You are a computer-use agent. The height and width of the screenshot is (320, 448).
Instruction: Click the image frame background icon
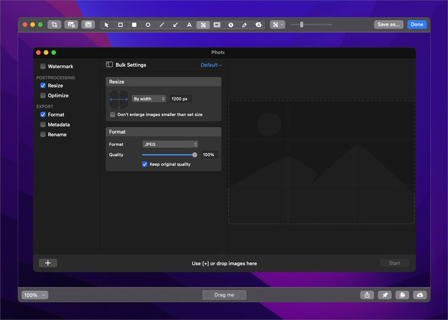tap(88, 25)
